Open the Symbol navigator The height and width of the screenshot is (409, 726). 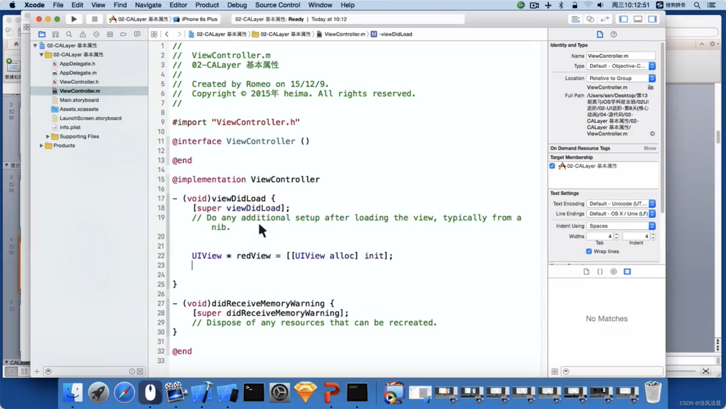pyautogui.click(x=55, y=34)
